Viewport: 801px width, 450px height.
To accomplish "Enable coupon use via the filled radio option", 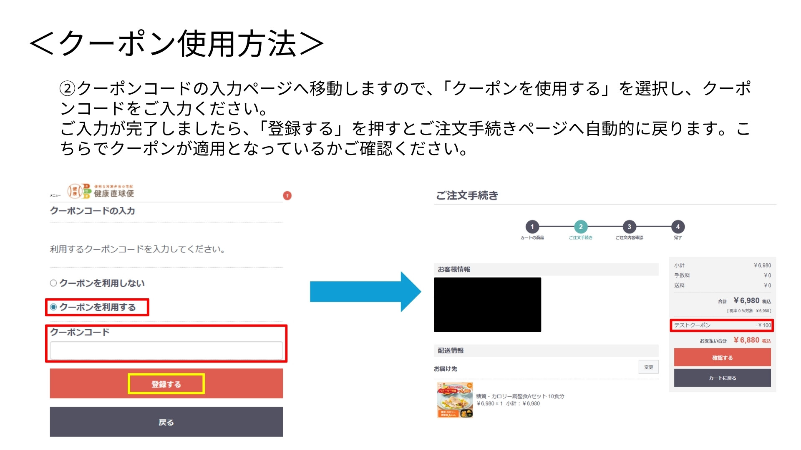I will coord(53,307).
